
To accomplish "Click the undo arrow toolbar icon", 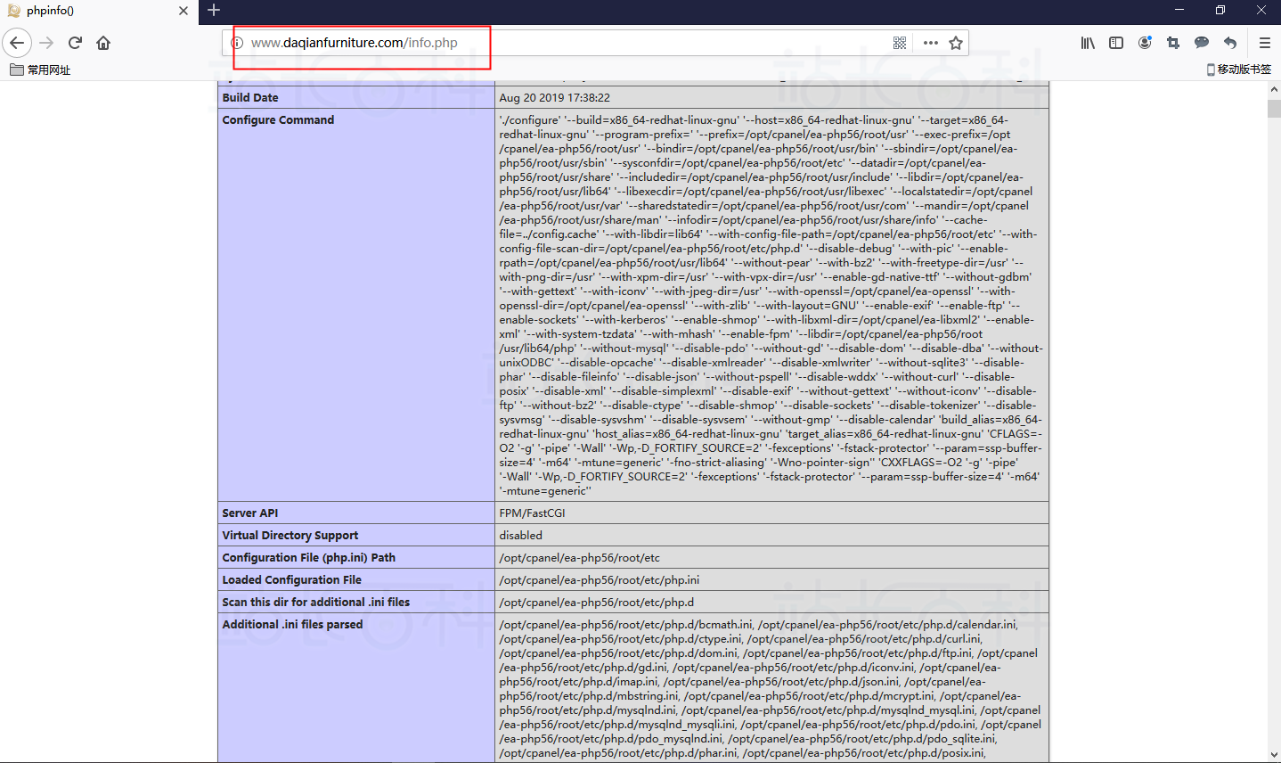I will tap(1230, 43).
